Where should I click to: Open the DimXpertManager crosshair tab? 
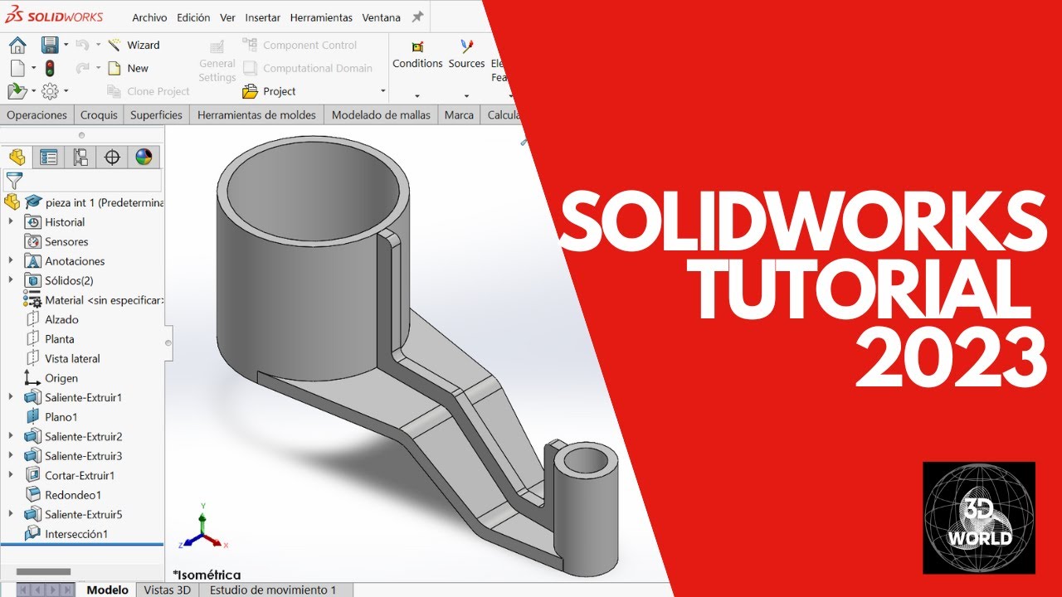pos(112,157)
